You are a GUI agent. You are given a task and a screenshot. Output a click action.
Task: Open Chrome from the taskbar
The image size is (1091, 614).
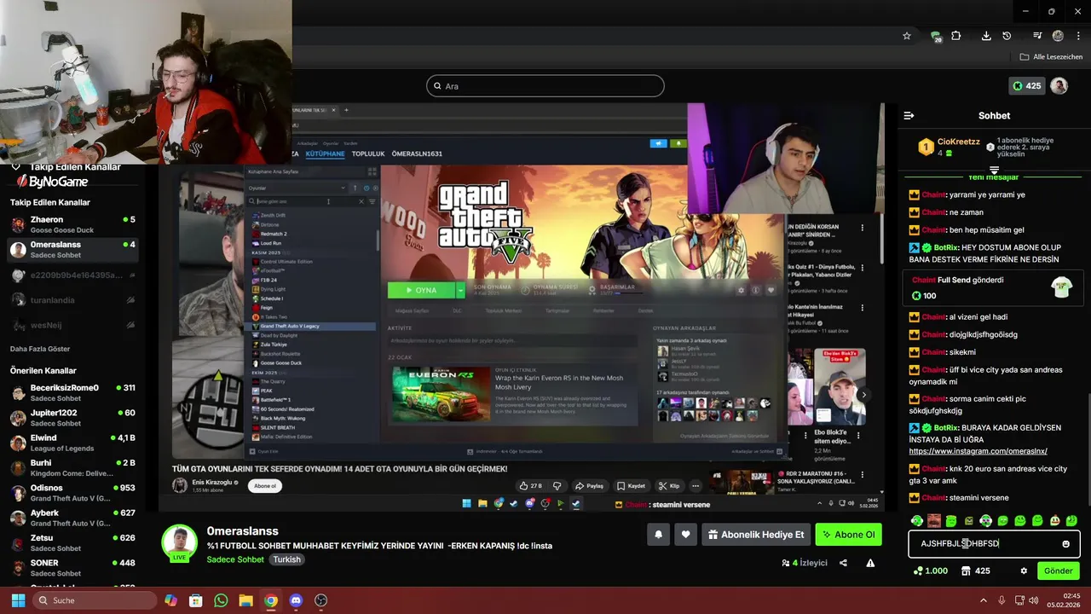(270, 600)
